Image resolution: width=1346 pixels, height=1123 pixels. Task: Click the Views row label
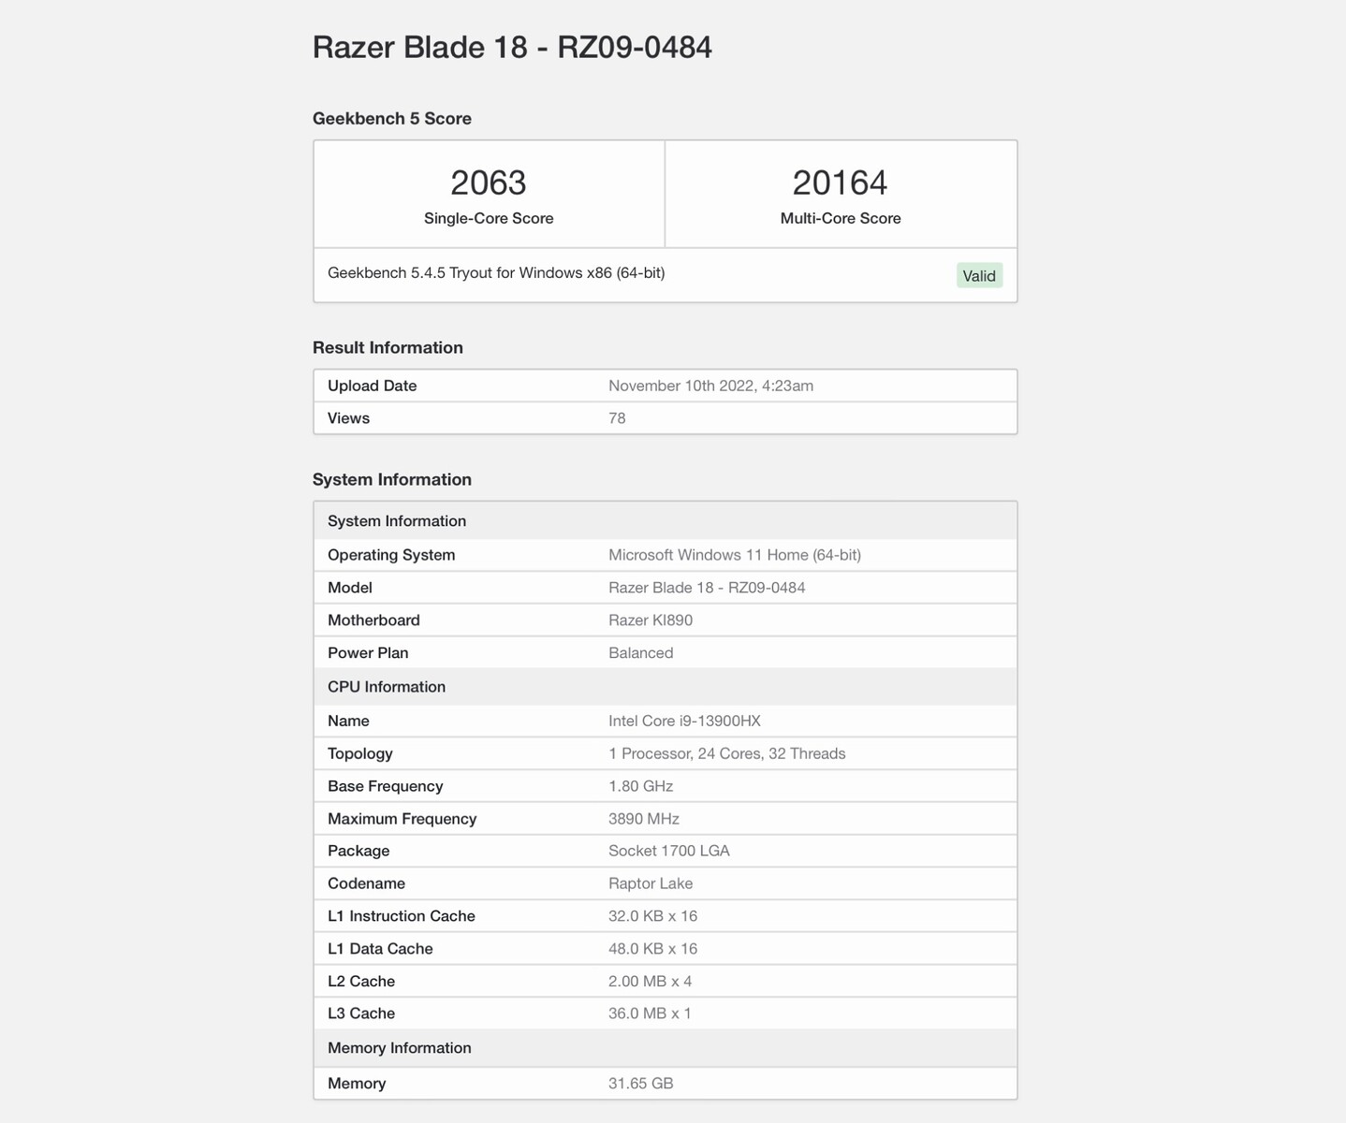tap(348, 418)
